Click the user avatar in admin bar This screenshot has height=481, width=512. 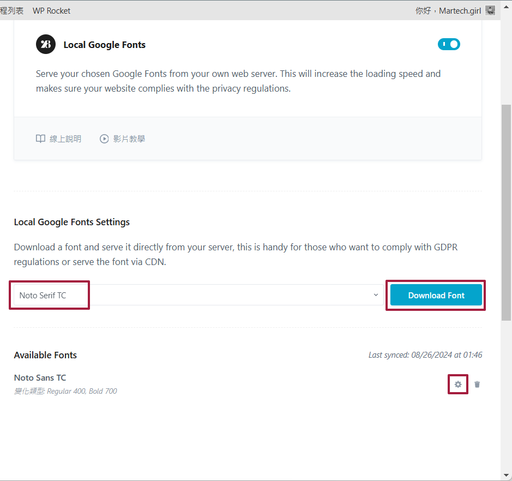(x=490, y=10)
